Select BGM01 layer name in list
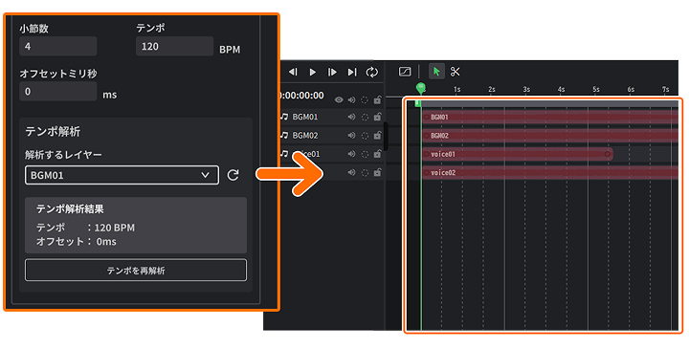 point(305,118)
